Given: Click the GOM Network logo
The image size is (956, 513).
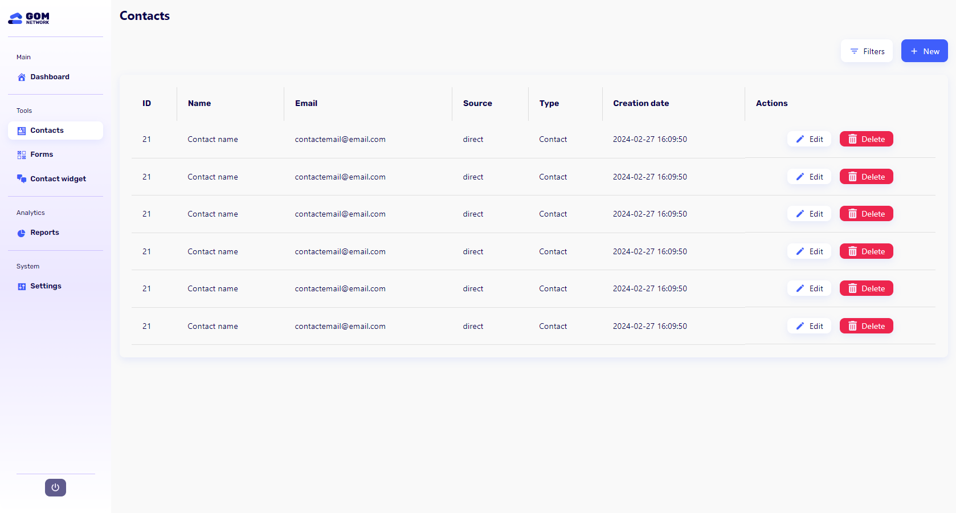Looking at the screenshot, I should click(28, 18).
